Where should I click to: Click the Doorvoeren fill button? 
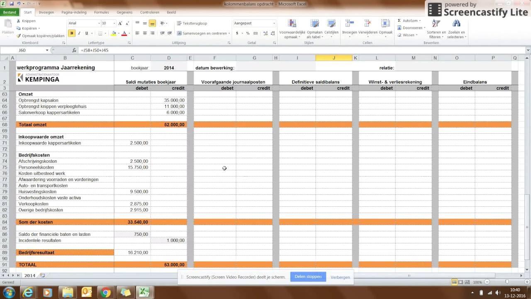coord(412,28)
